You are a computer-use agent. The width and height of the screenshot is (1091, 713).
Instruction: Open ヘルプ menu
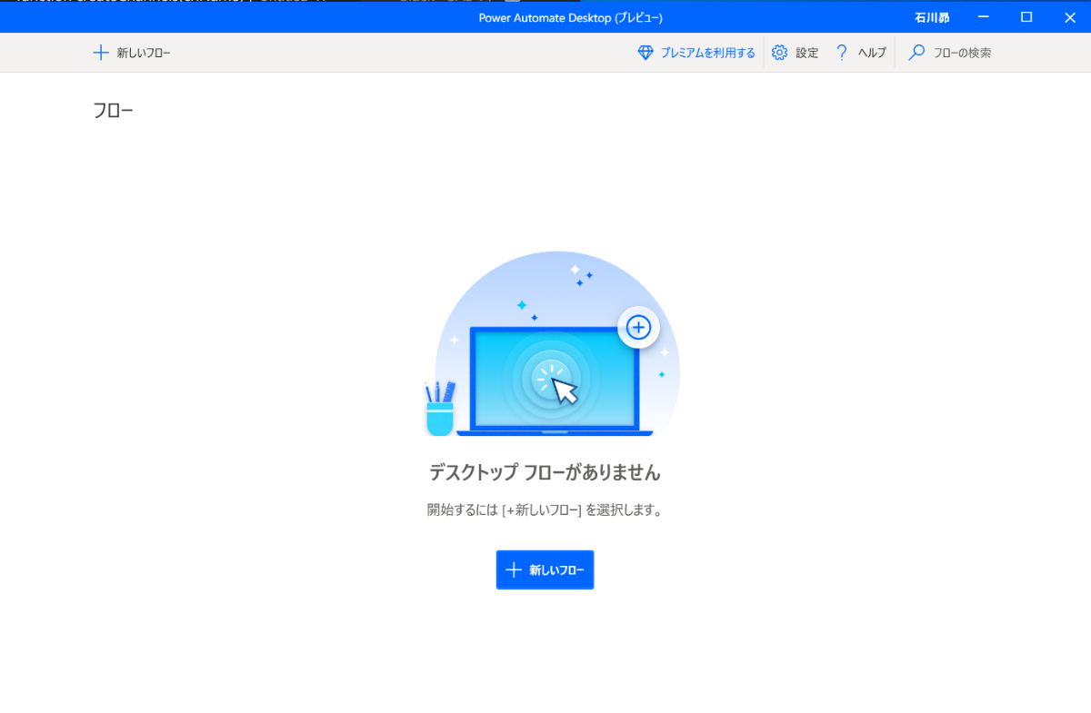tap(861, 53)
